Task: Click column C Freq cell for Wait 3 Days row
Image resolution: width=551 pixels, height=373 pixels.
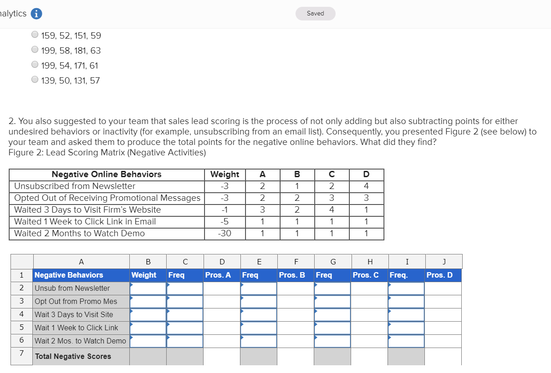Action: 185,315
